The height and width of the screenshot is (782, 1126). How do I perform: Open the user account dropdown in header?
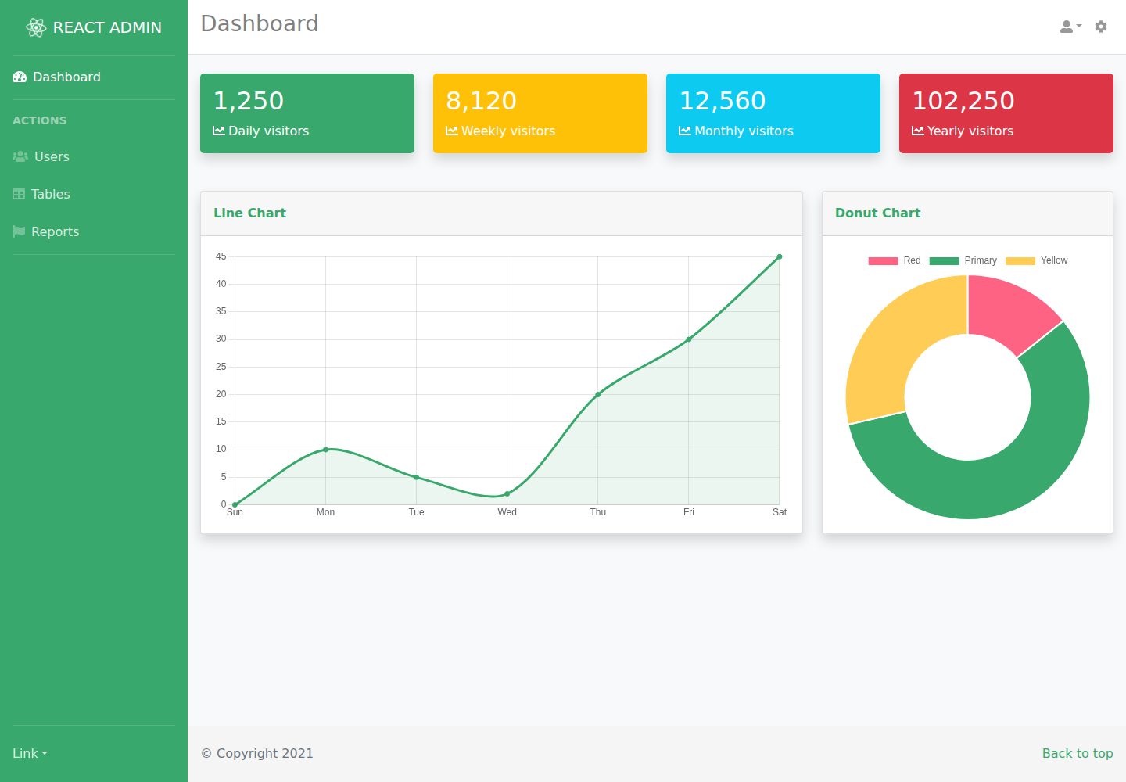tap(1070, 27)
